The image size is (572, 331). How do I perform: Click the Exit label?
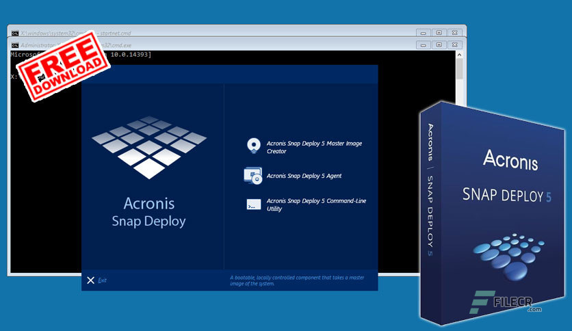pyautogui.click(x=102, y=280)
